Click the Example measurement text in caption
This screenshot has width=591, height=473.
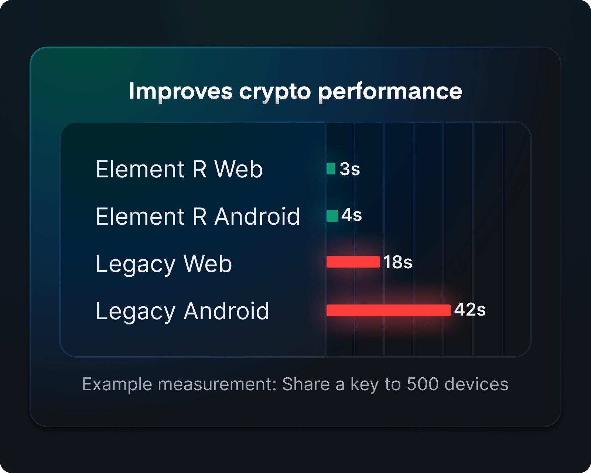(180, 384)
